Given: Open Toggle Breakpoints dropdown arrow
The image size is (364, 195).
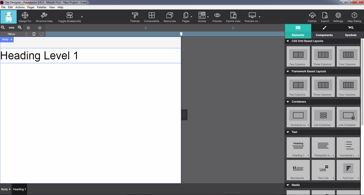Looking at the screenshot, I should click(x=82, y=17).
